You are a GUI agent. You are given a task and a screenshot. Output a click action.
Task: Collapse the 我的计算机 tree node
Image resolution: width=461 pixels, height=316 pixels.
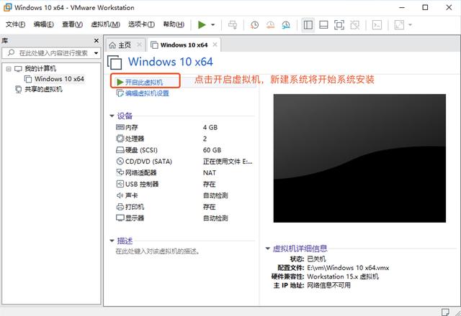tap(9, 69)
